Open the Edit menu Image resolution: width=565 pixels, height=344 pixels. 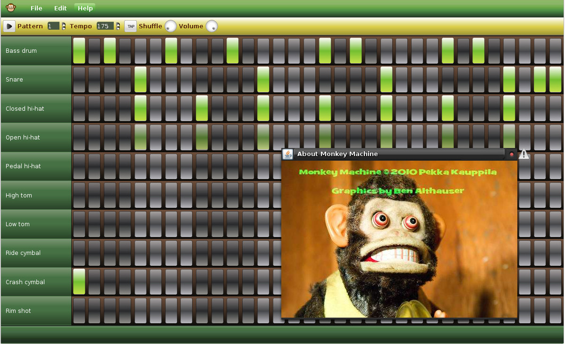coord(60,8)
